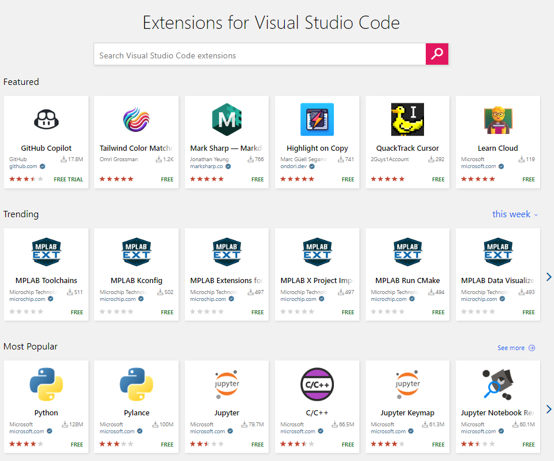Open the Mark Sharp green hexagon icon
The image size is (554, 461).
pos(227,120)
